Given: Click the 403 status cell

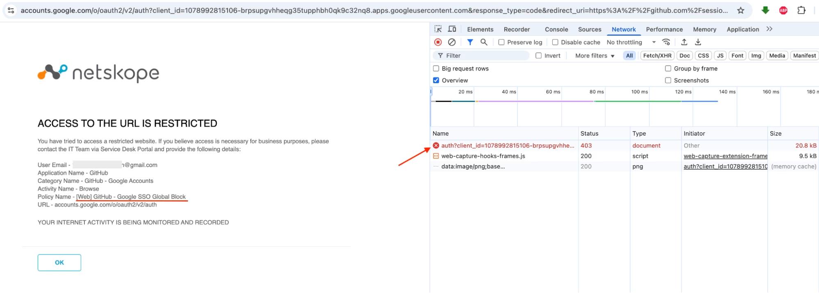Looking at the screenshot, I should coord(586,145).
